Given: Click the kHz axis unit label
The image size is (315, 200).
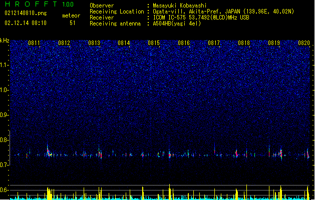Looking at the screenshot, I should tap(5, 40).
